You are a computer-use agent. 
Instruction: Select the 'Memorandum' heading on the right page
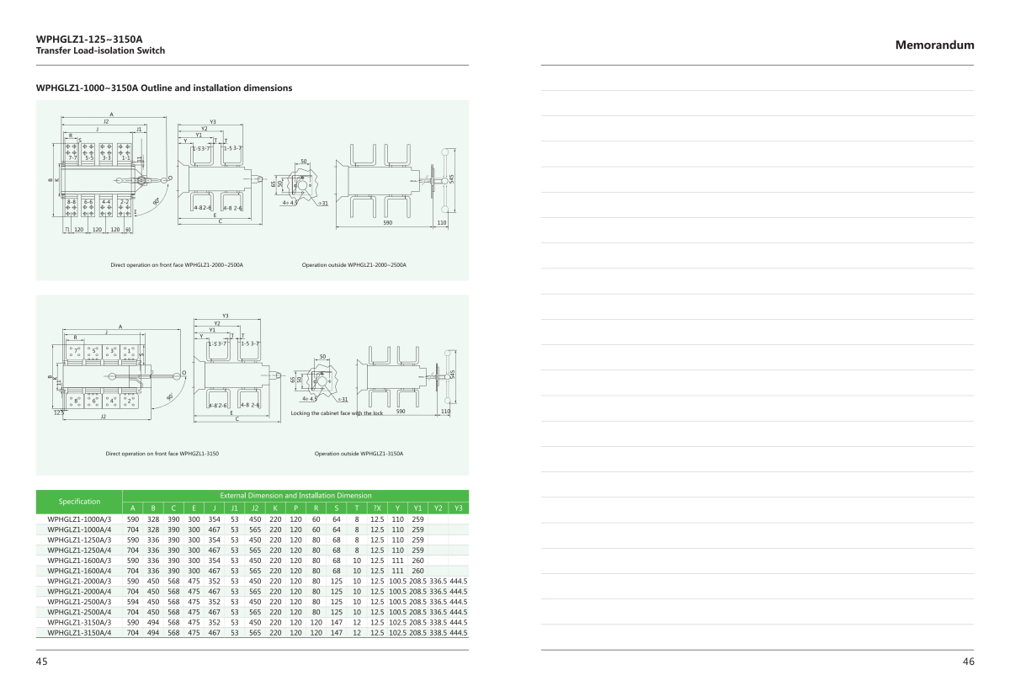pyautogui.click(x=934, y=45)
